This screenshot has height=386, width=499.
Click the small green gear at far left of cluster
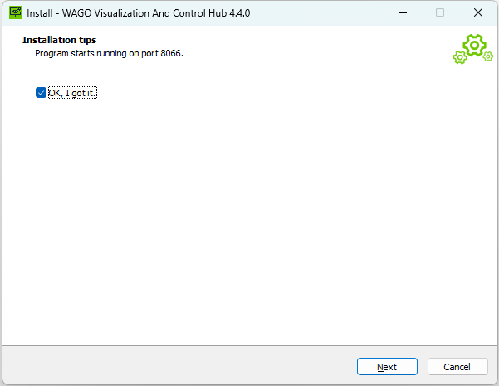tap(459, 57)
